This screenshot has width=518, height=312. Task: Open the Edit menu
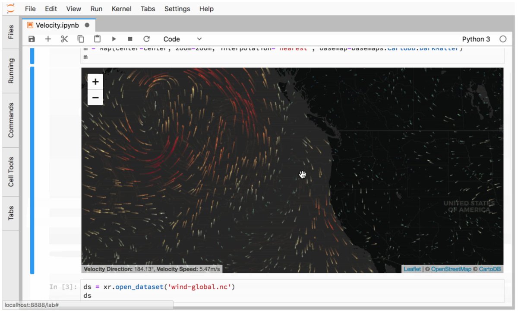(51, 9)
